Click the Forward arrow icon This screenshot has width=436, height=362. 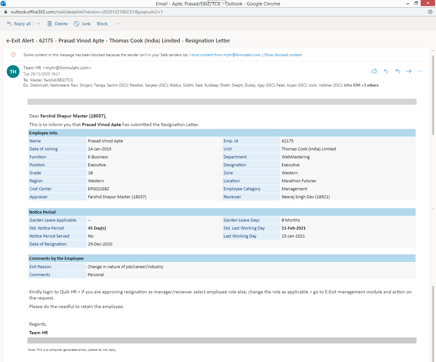pyautogui.click(x=409, y=71)
